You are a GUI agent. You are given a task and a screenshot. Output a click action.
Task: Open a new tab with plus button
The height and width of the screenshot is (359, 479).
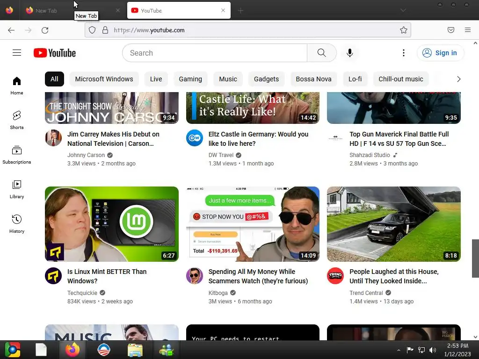pyautogui.click(x=240, y=11)
